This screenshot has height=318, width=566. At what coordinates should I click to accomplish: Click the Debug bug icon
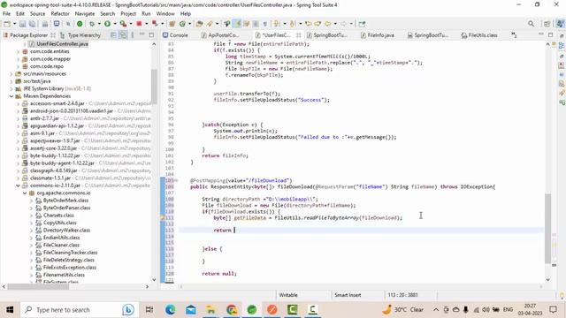(92, 24)
